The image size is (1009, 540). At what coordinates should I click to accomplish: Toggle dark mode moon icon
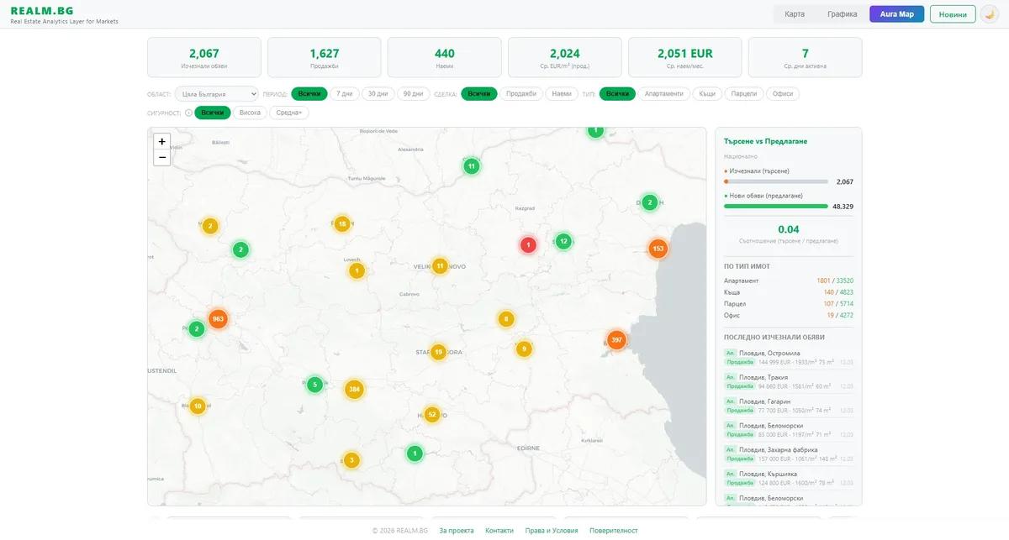tap(990, 14)
